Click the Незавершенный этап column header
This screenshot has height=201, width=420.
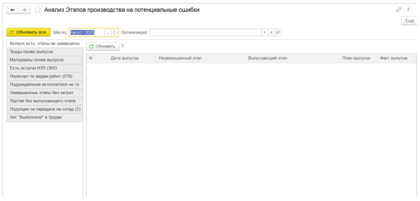tap(201, 58)
